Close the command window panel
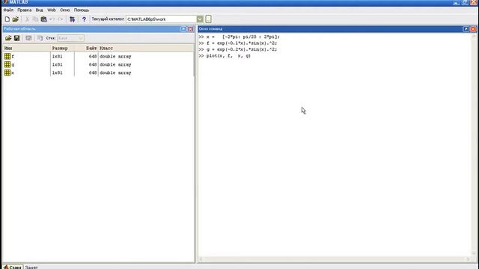 tap(473, 29)
